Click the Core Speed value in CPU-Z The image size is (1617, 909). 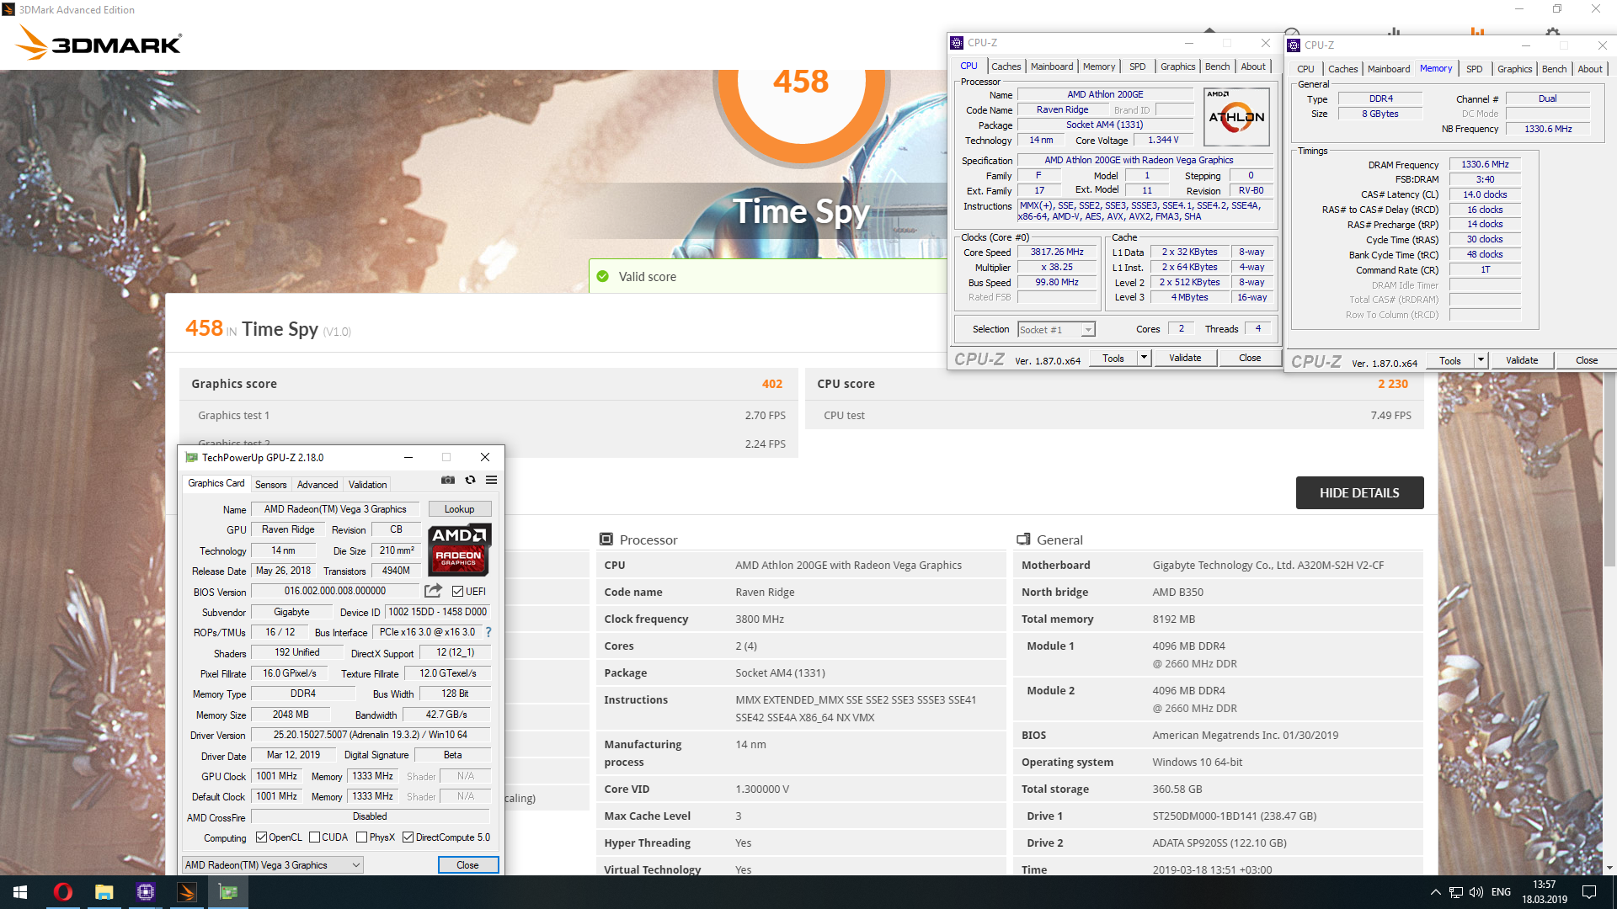coord(1057,252)
